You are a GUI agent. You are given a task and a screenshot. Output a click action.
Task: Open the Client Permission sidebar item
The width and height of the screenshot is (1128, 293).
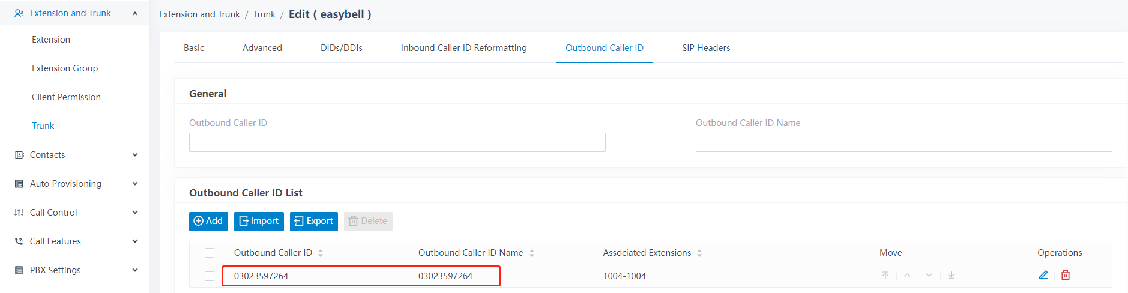coord(66,97)
